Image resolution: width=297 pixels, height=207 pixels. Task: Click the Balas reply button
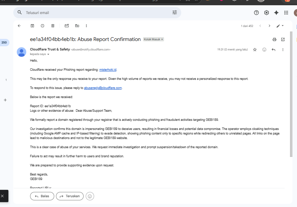click(42, 196)
